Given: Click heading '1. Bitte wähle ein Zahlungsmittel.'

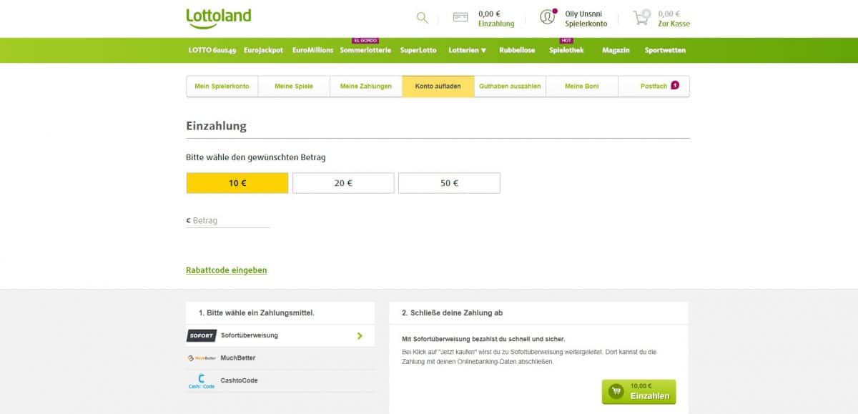Looking at the screenshot, I should point(256,313).
